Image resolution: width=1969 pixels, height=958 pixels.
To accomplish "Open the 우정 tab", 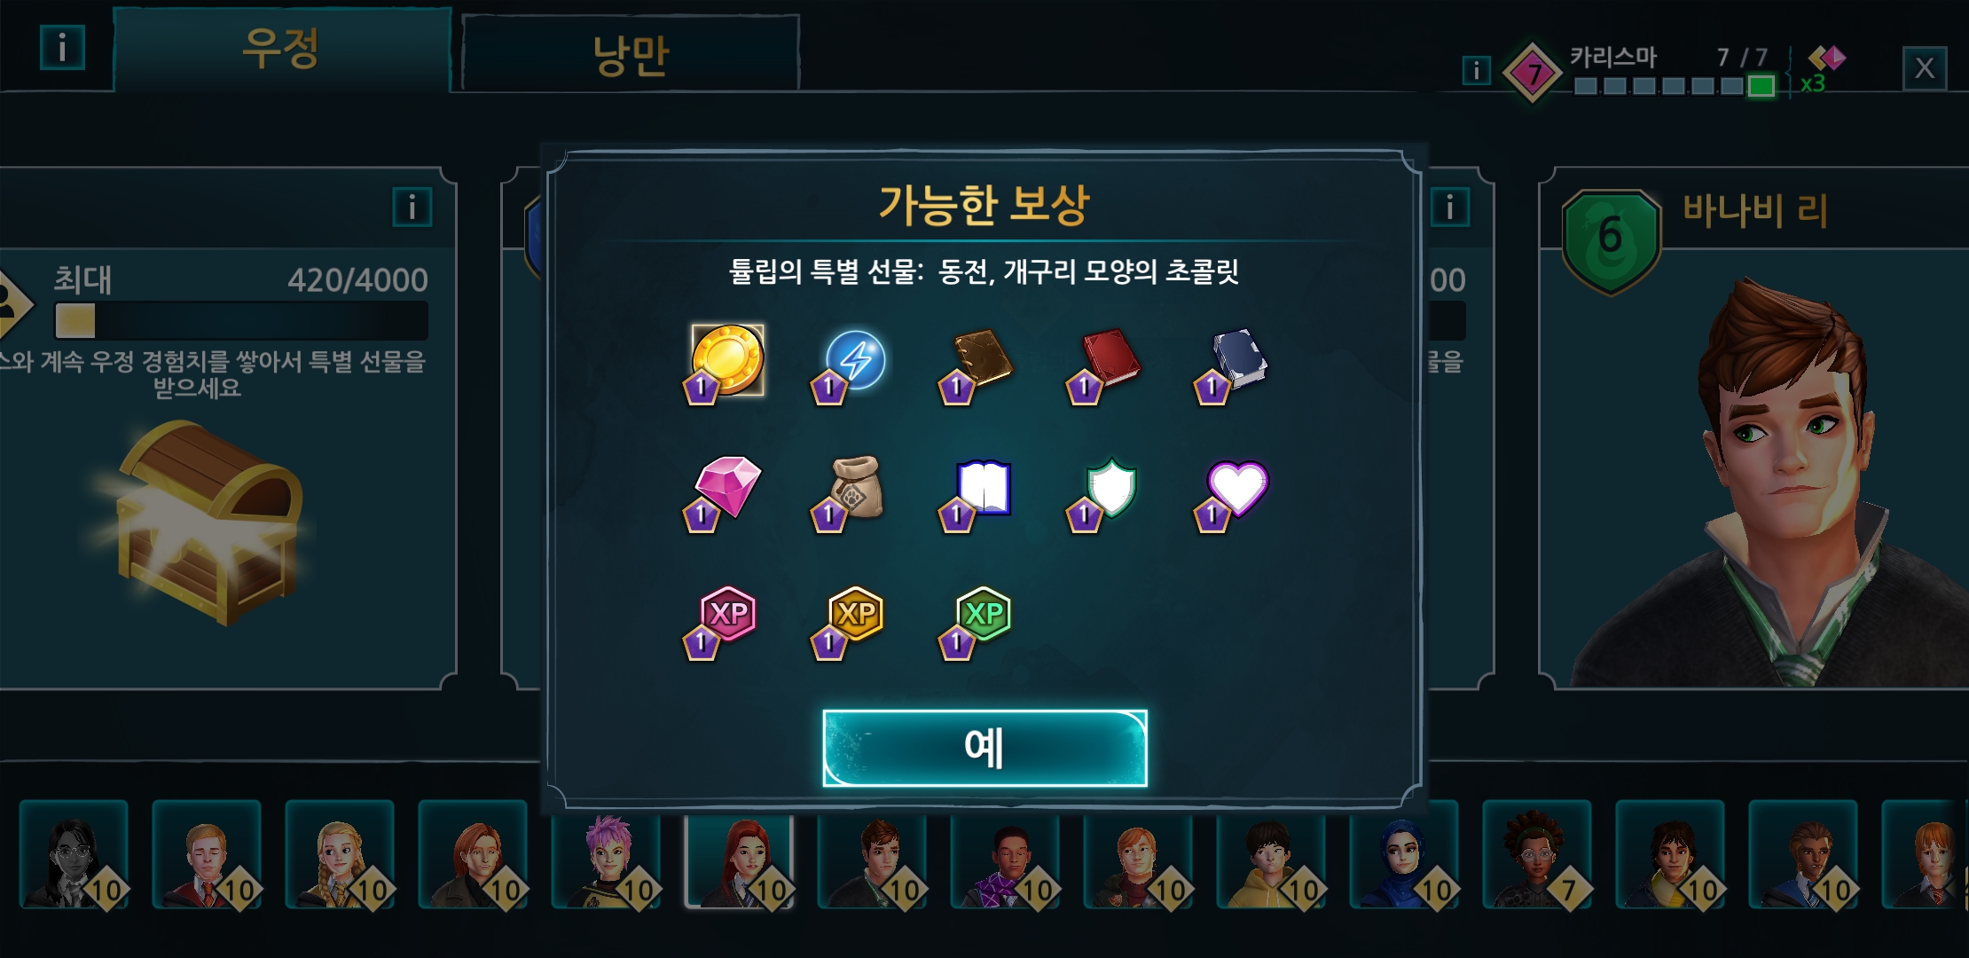I will point(281,49).
